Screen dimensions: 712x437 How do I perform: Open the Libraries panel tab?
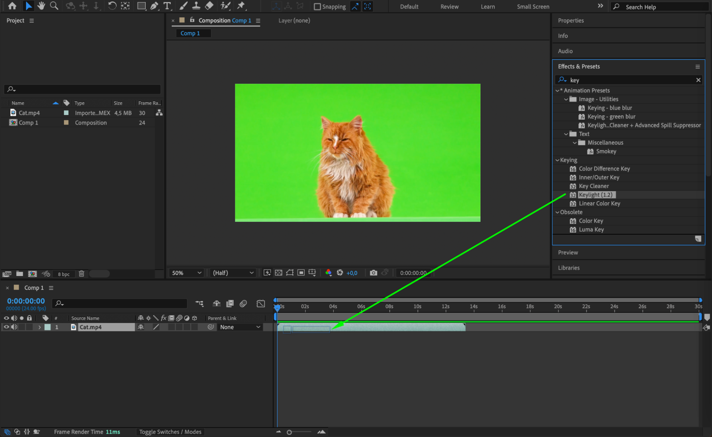click(x=568, y=268)
